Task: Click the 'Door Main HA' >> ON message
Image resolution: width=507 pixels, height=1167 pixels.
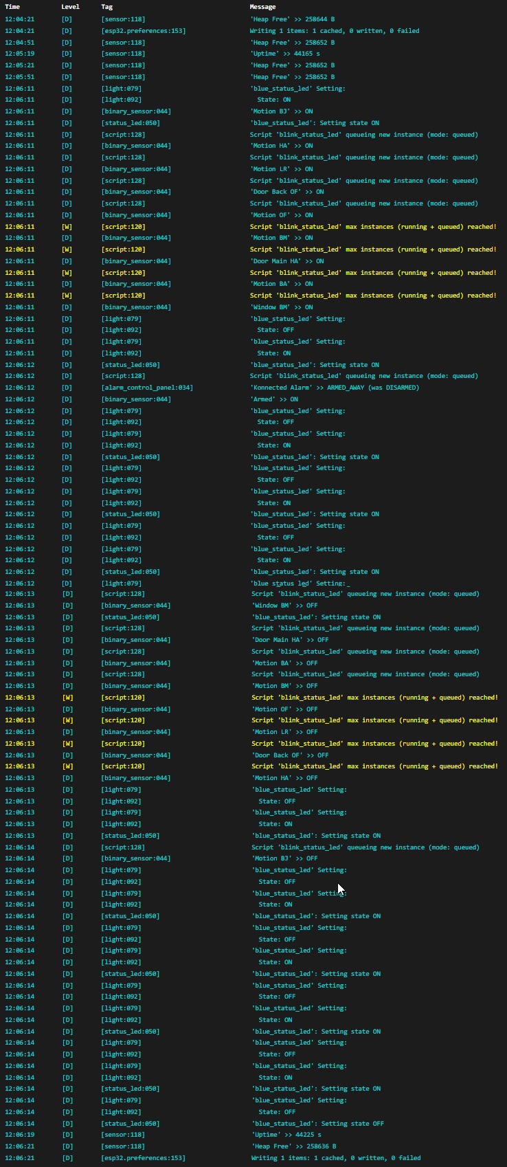Action: (286, 261)
